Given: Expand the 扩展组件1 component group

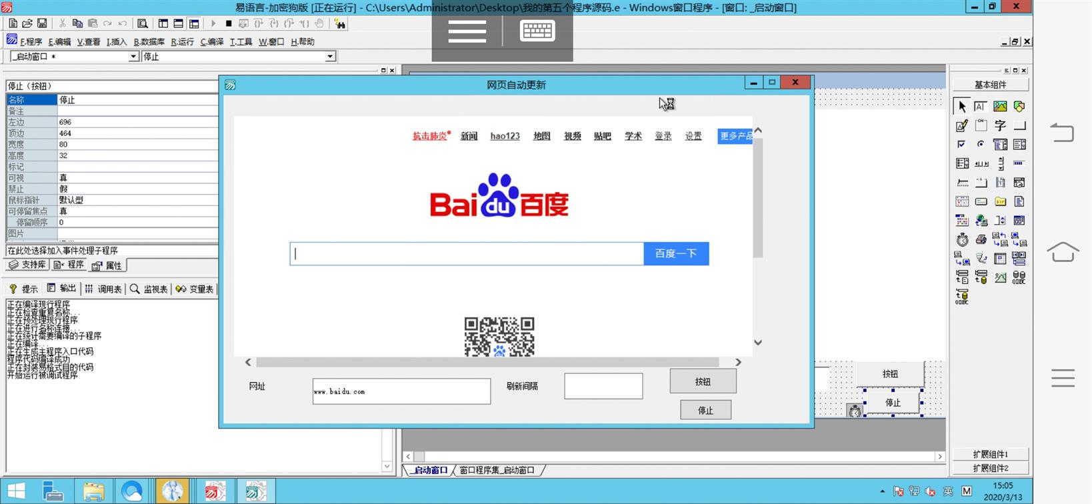Looking at the screenshot, I should pyautogui.click(x=990, y=454).
